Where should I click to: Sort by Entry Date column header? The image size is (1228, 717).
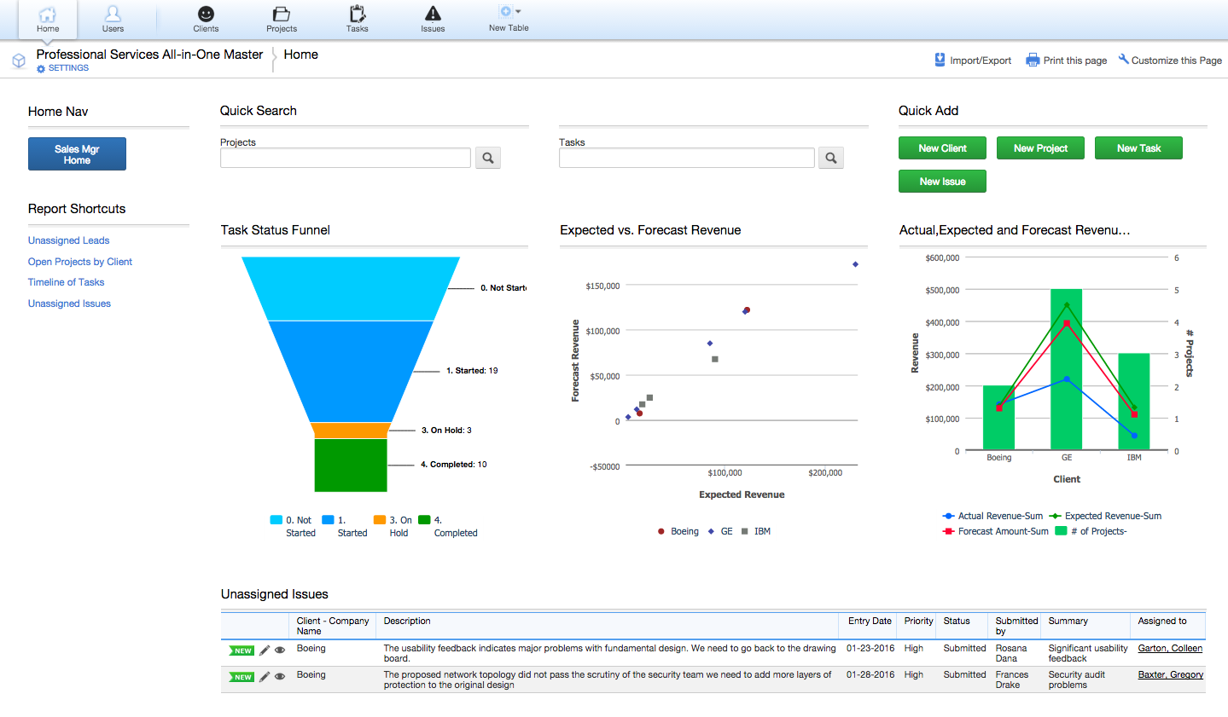[x=870, y=621]
